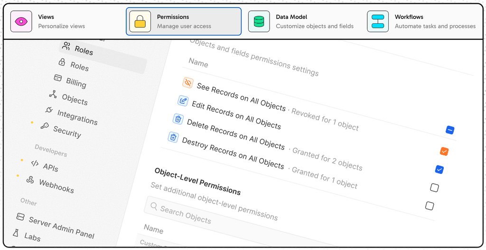Click the 'Destroy Records on All Objects' text
This screenshot has height=250, width=486.
[x=233, y=153]
